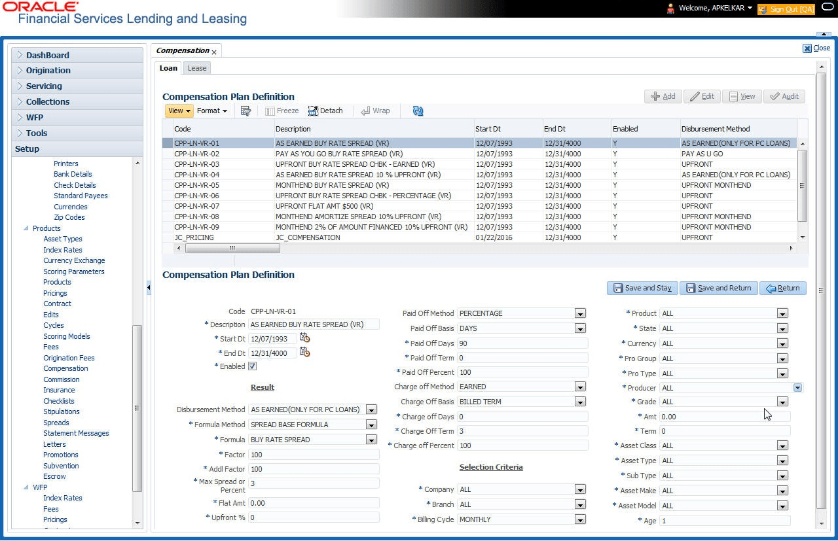Open the Disbursement Method dropdown
Screen dimensions: 838x541
(371, 410)
